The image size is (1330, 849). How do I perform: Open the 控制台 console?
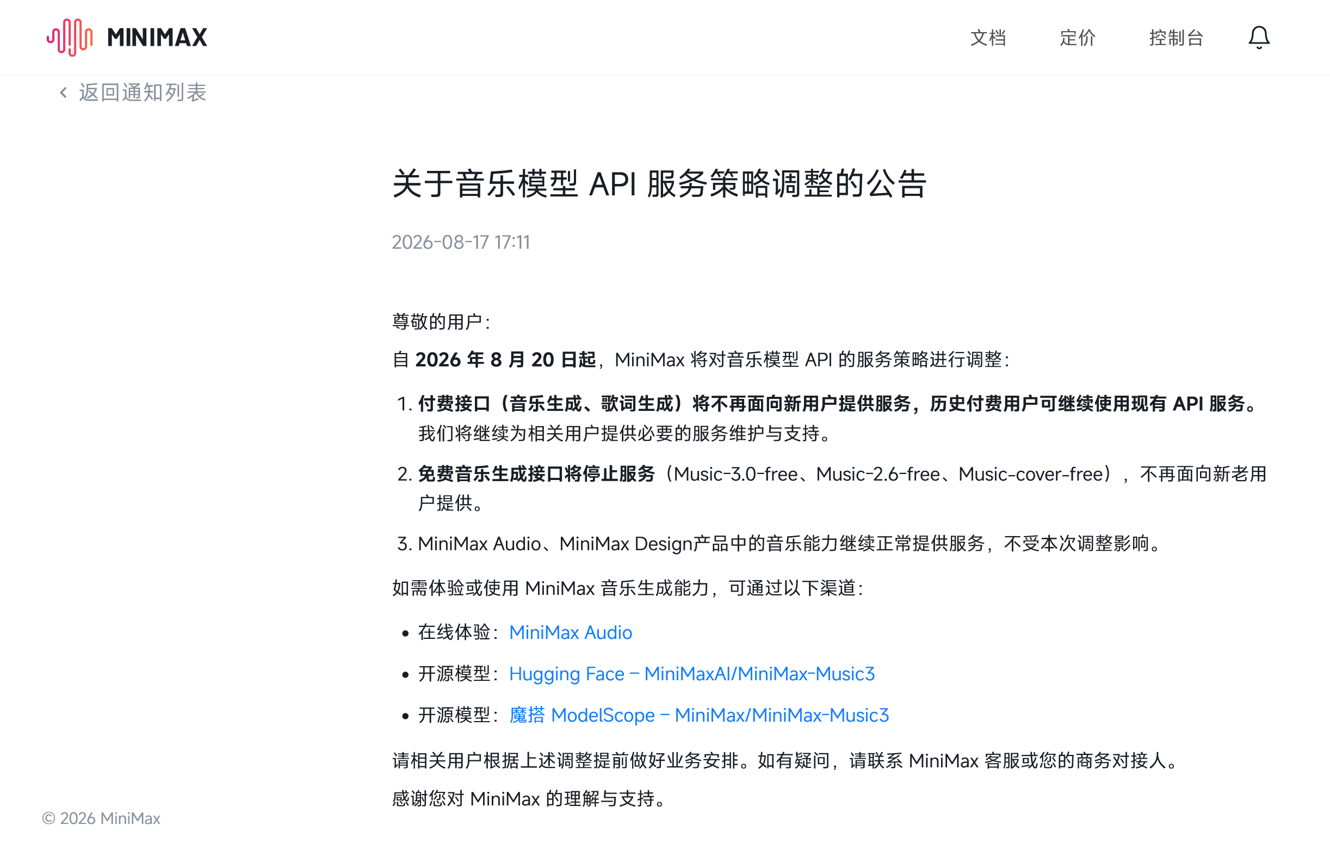1176,38
